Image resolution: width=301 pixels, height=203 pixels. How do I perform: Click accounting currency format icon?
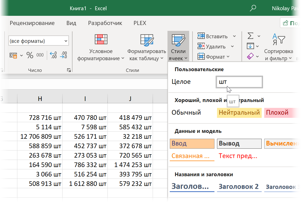click(x=13, y=55)
